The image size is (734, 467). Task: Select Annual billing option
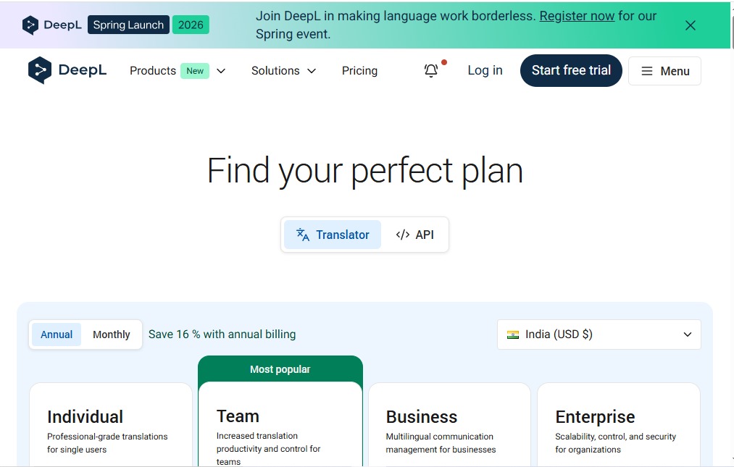click(57, 335)
